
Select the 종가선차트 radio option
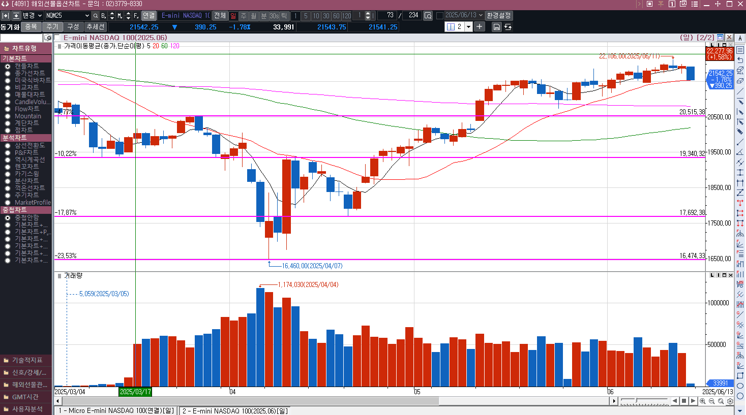tap(8, 74)
